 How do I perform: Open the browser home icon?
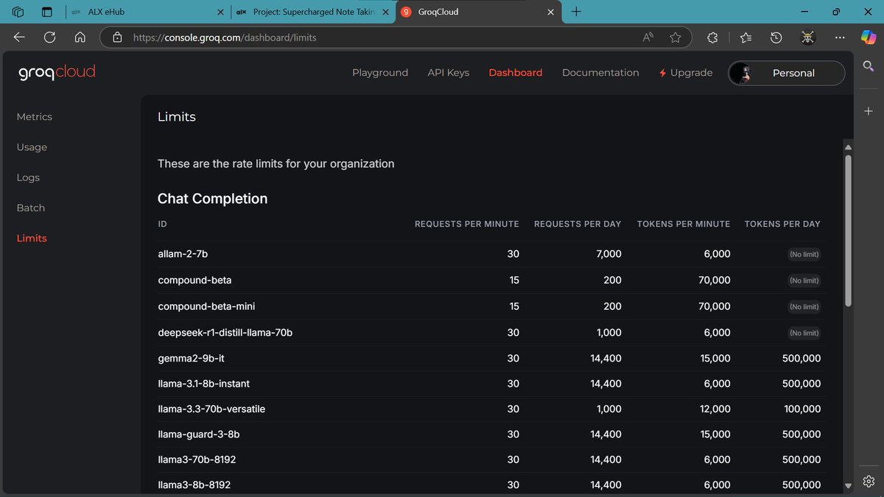pos(80,37)
